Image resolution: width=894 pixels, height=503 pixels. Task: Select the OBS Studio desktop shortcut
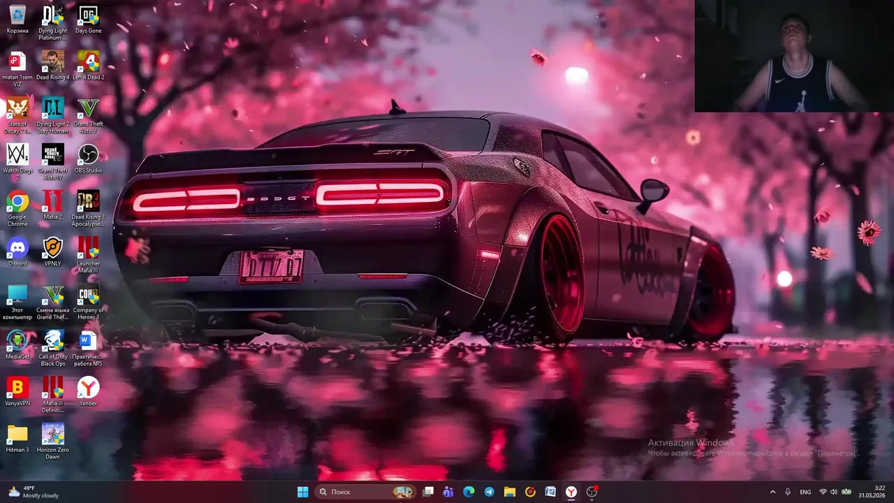click(88, 159)
